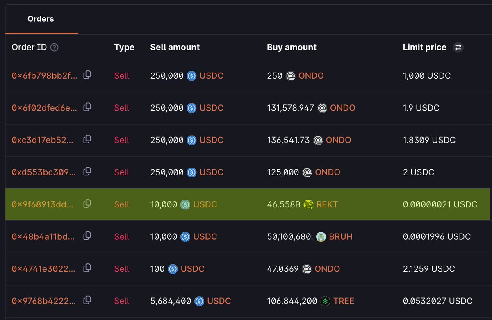Select buy amount 106,844,200
Viewport: 492px width, 320px height.
[292, 301]
